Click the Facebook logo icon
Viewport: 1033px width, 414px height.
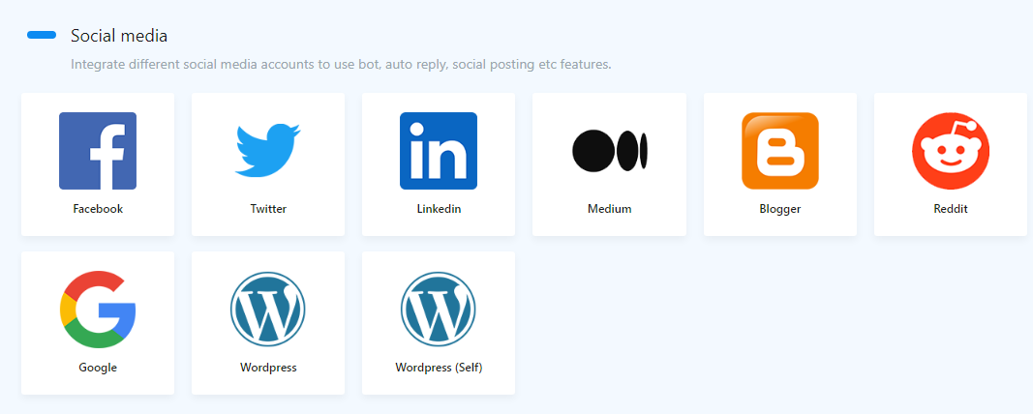click(98, 151)
